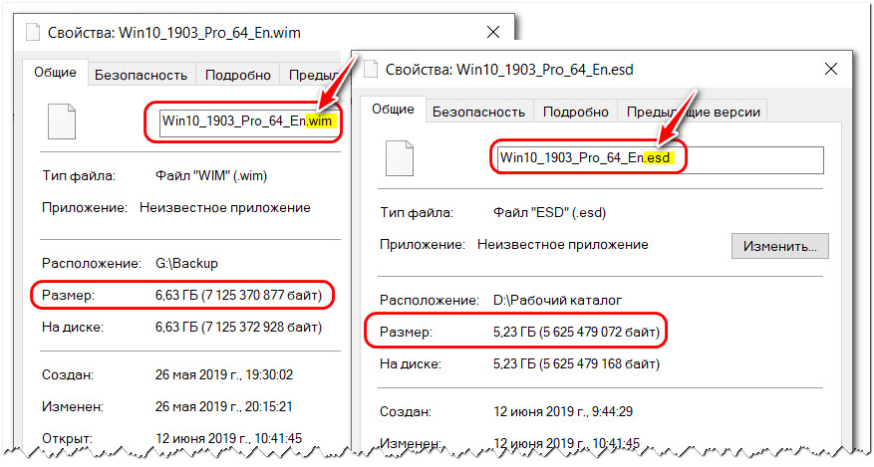
Task: Switch to the Безопасность tab in the wim window
Action: pos(142,75)
